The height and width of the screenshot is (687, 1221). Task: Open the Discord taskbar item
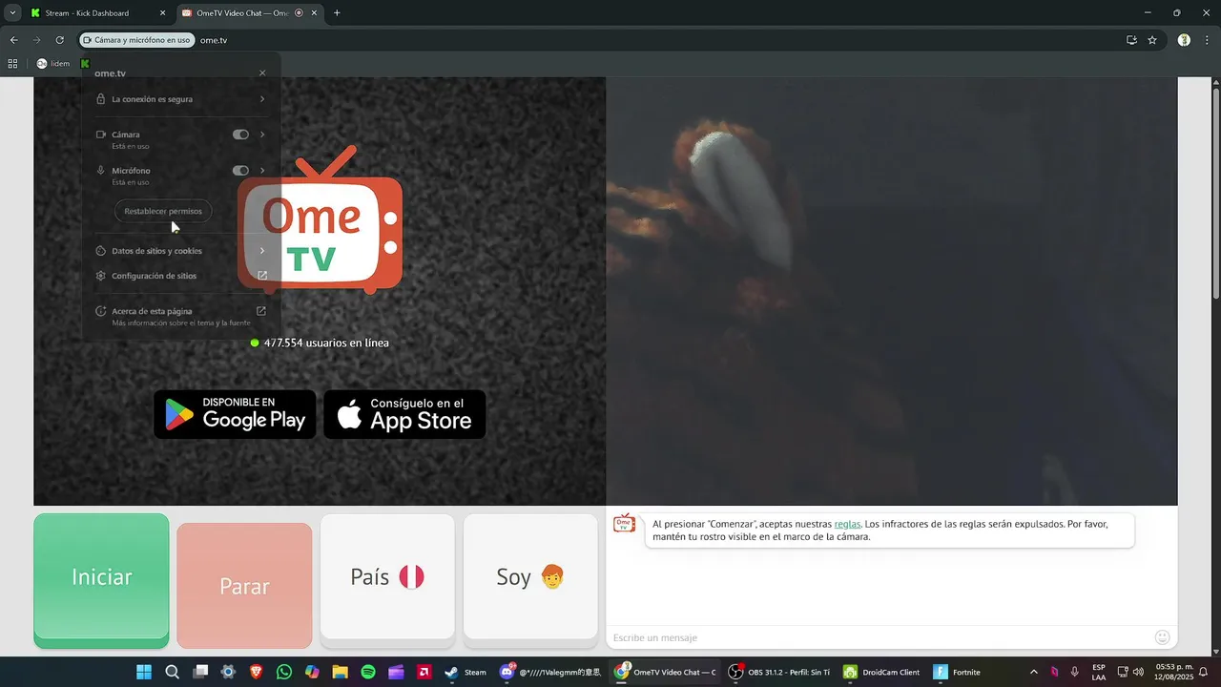(550, 672)
